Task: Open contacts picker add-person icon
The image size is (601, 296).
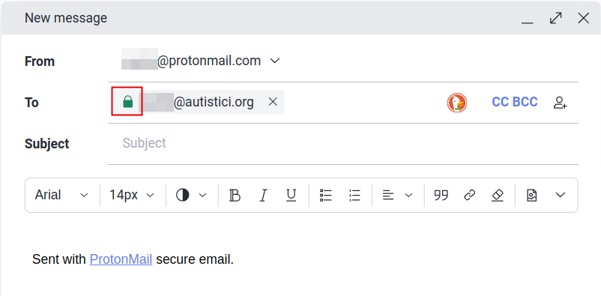Action: click(x=560, y=103)
